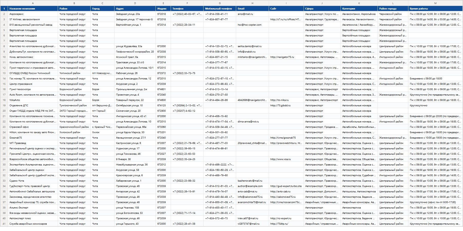Screen dimensions: 463x231
Task: Select the 'Gosznak75' company cell
Action: 33,138
